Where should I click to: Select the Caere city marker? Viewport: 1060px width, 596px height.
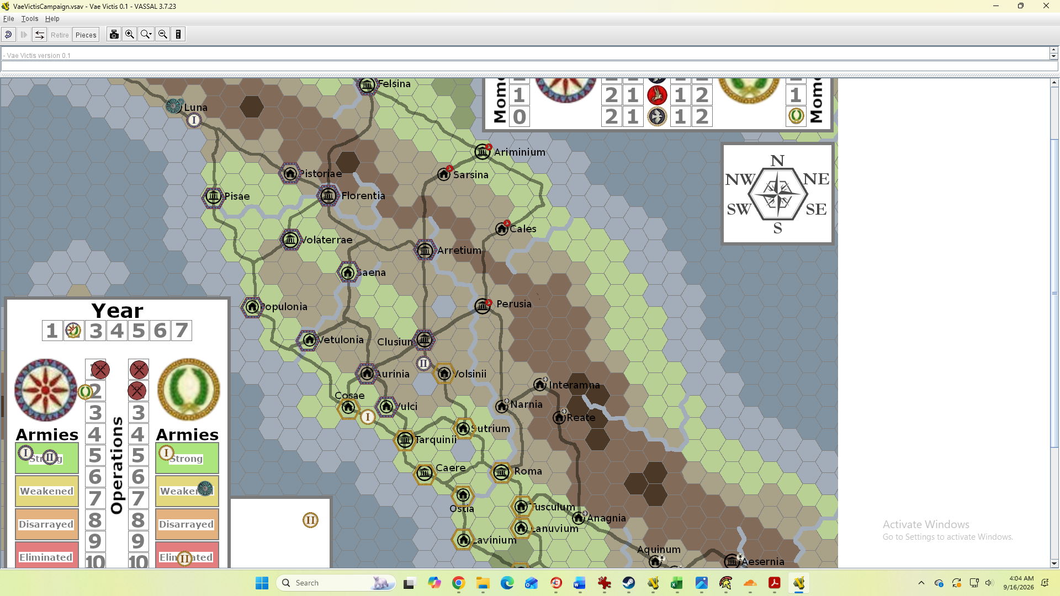point(425,473)
